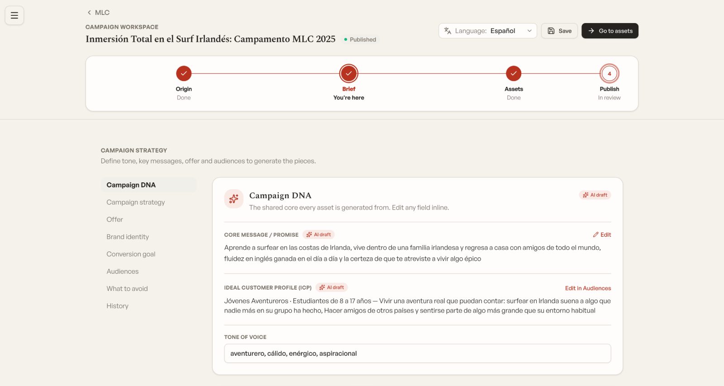Image resolution: width=724 pixels, height=386 pixels.
Task: Click the Published status badge
Action: pyautogui.click(x=360, y=39)
